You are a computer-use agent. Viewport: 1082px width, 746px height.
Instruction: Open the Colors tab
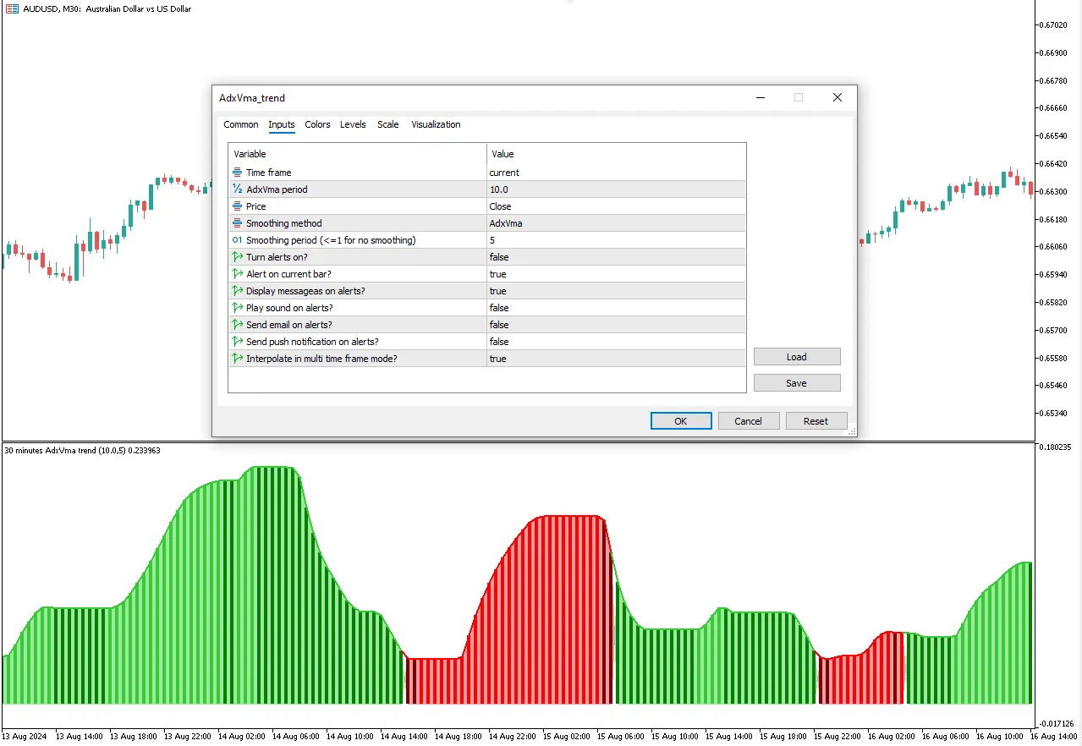pyautogui.click(x=317, y=124)
